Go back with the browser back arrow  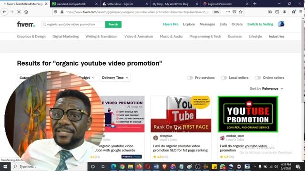click(x=4, y=12)
